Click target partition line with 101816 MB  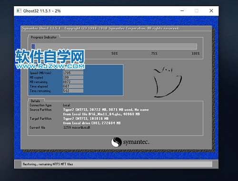point(86,118)
